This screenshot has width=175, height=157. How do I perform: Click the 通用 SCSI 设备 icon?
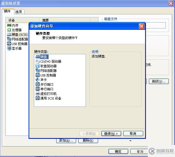pyautogui.click(x=37, y=98)
